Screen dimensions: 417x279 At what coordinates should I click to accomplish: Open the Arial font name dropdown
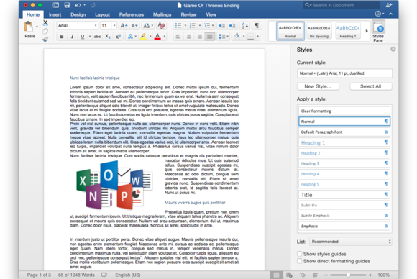(96, 26)
